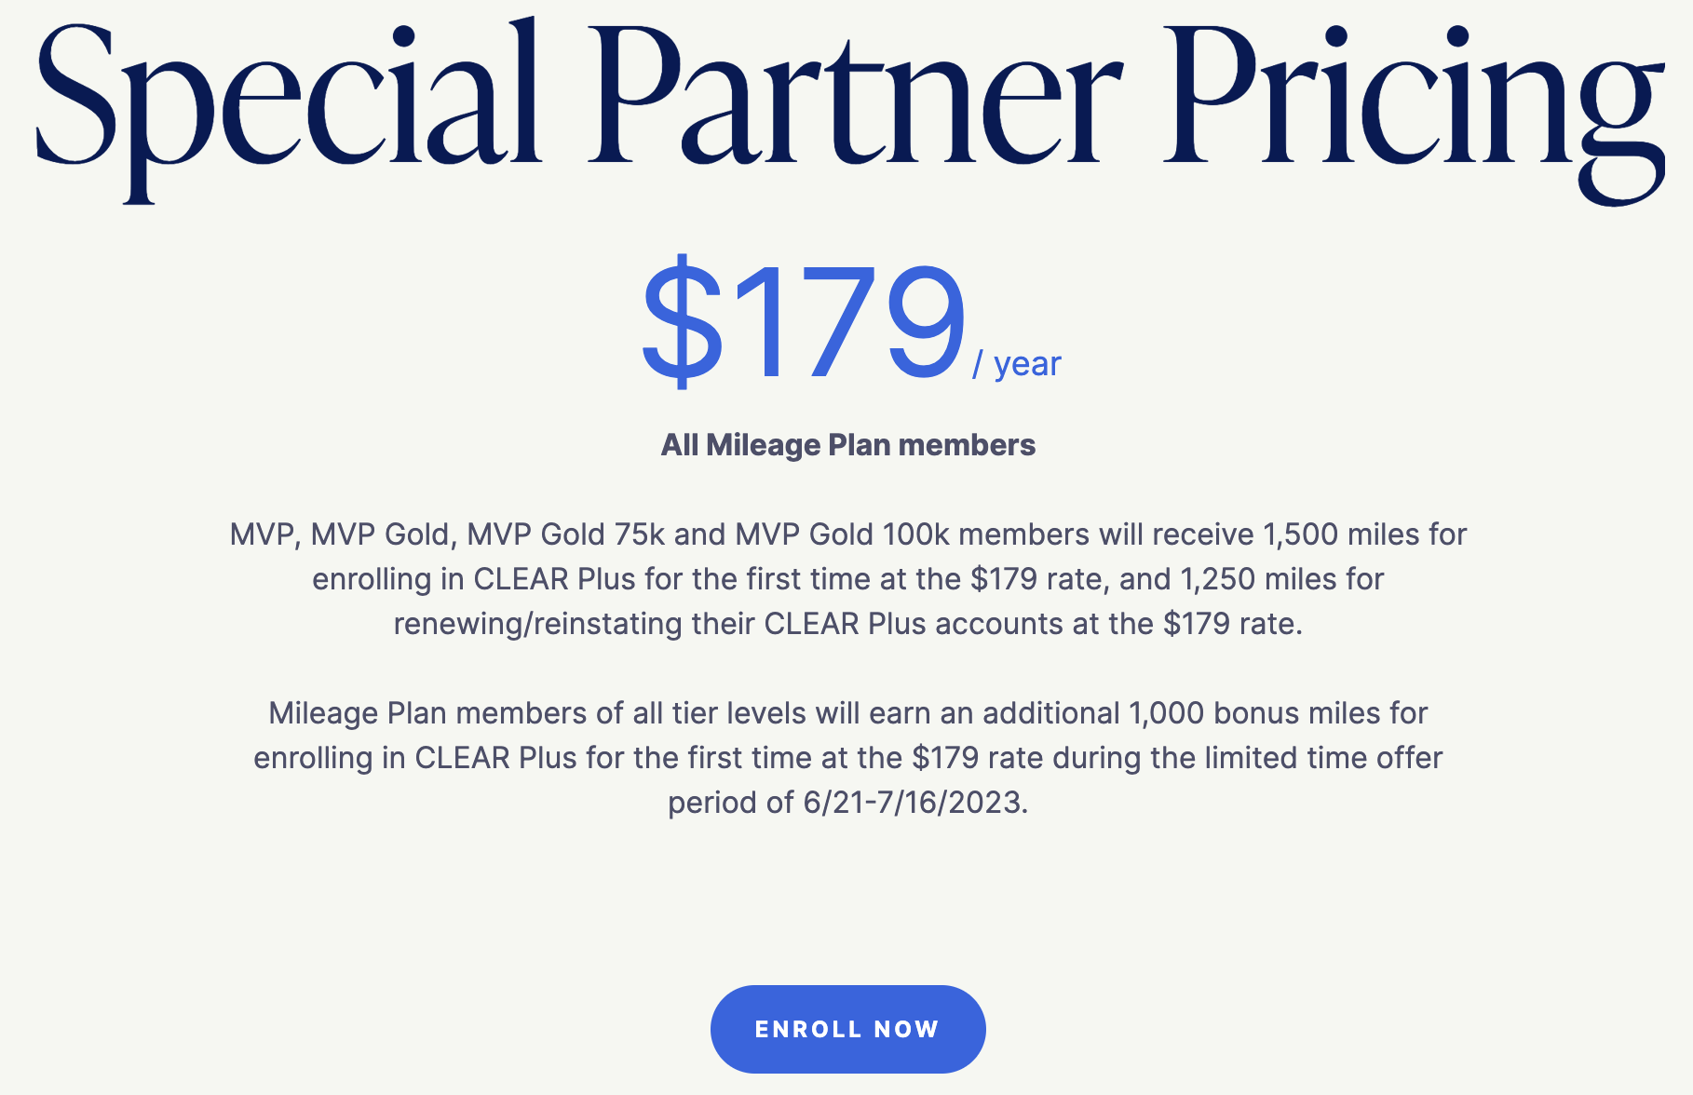Click the word "additional" in the second paragraph

tap(1050, 713)
